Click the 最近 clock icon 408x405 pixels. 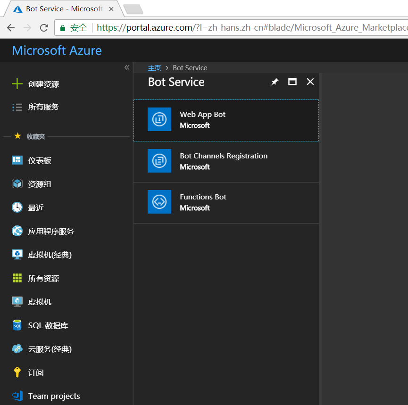pos(17,207)
